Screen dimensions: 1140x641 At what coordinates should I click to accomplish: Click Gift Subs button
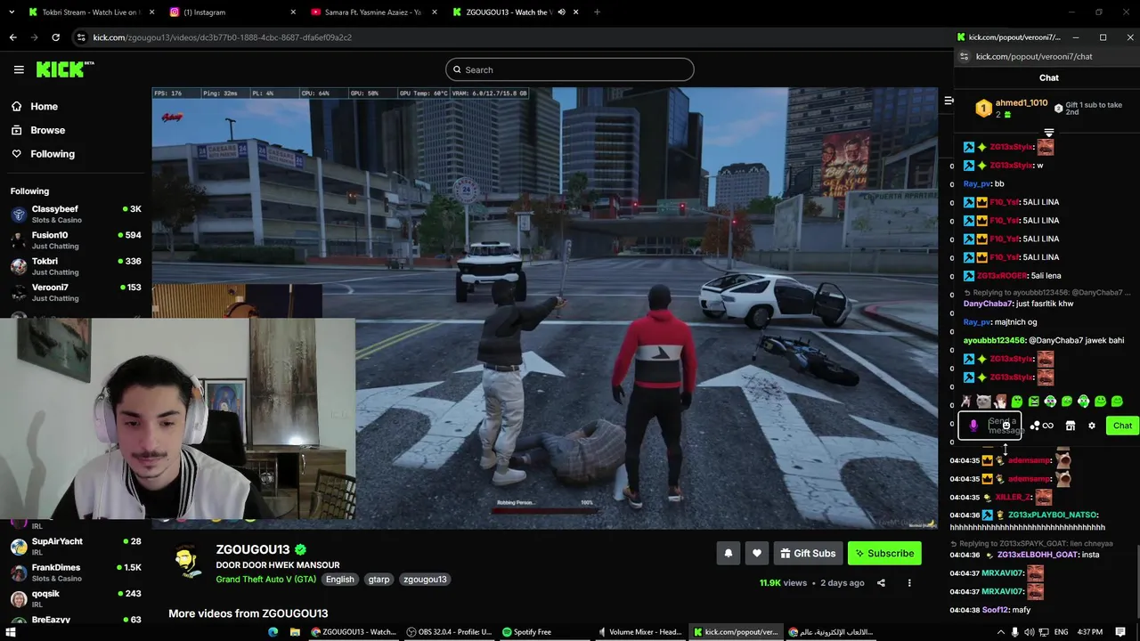[x=808, y=554]
